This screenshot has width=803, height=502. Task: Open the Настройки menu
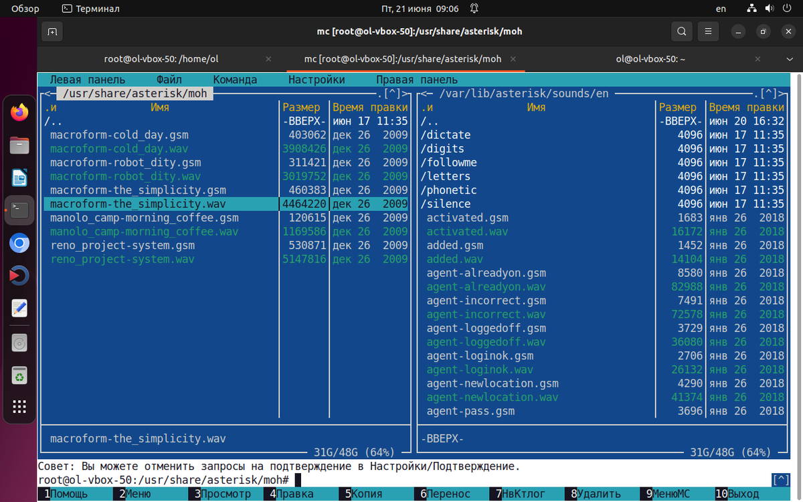click(317, 80)
